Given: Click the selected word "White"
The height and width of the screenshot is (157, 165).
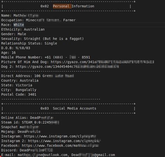Looking at the screenshot, I should [x=19, y=25].
